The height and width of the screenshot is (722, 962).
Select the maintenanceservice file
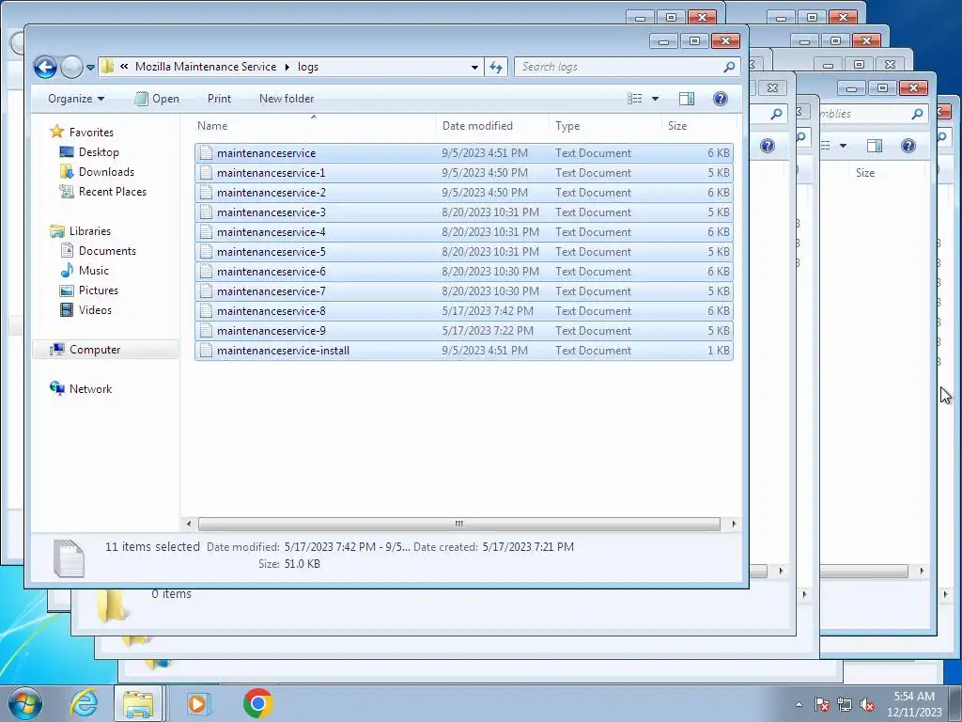coord(464,153)
